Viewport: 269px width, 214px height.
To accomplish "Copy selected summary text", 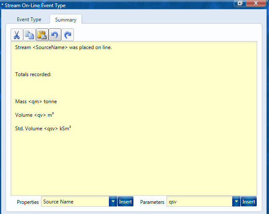I will 30,35.
